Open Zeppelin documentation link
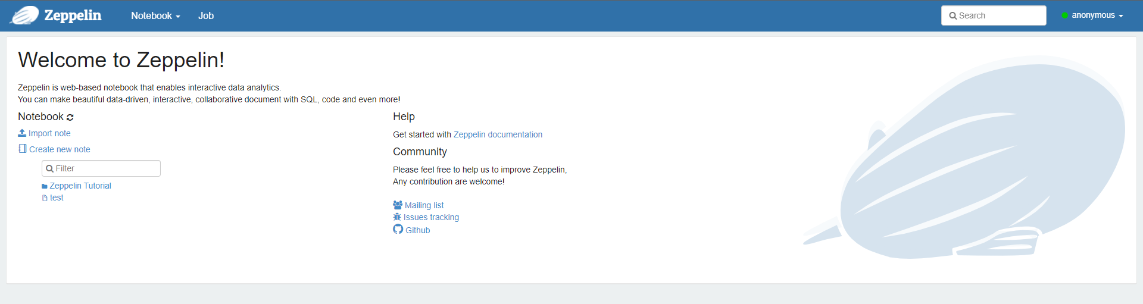1143x304 pixels. coord(498,134)
